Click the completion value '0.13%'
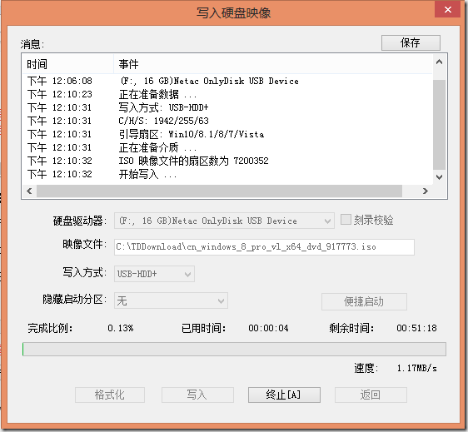 (121, 328)
